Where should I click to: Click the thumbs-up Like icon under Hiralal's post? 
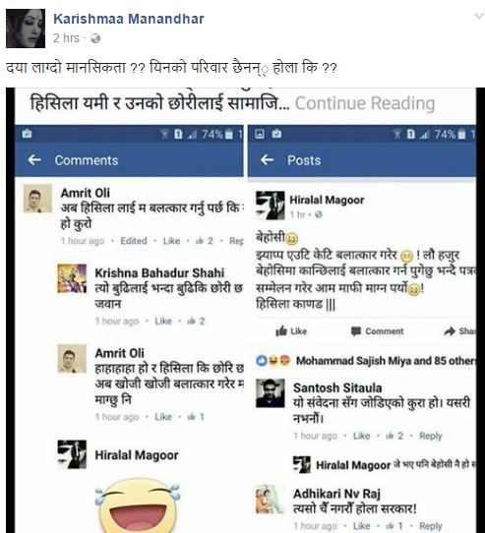[281, 330]
